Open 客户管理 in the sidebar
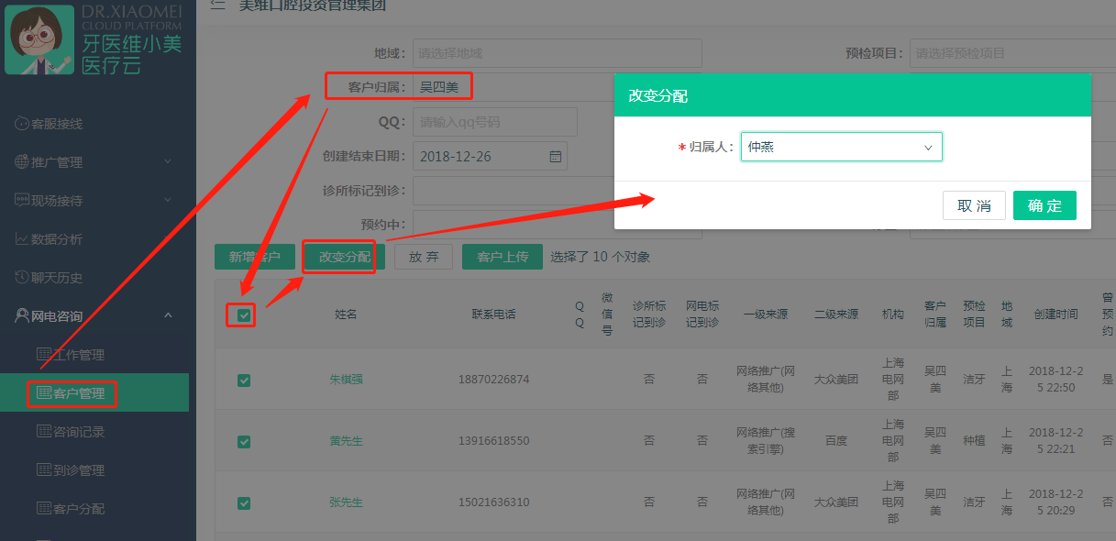The height and width of the screenshot is (541, 1116). [x=78, y=394]
